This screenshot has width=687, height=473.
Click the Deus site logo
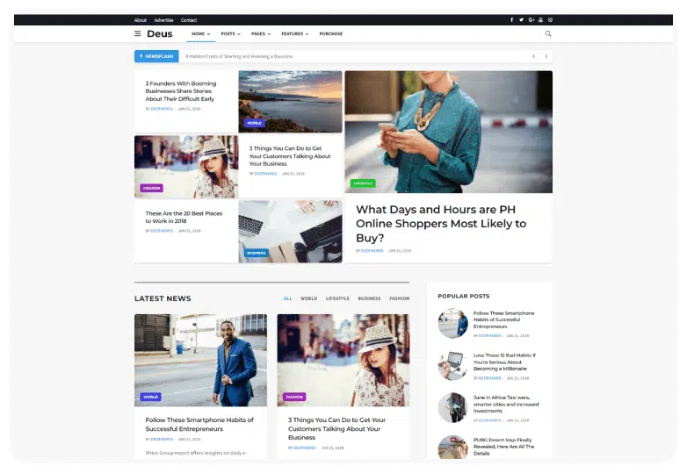click(160, 33)
